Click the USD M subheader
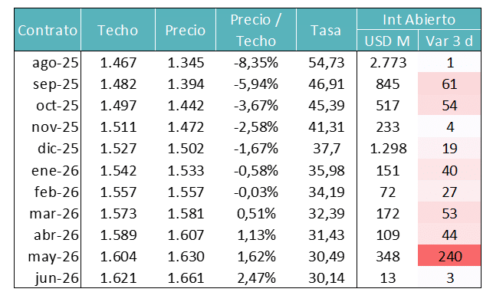 coord(387,41)
